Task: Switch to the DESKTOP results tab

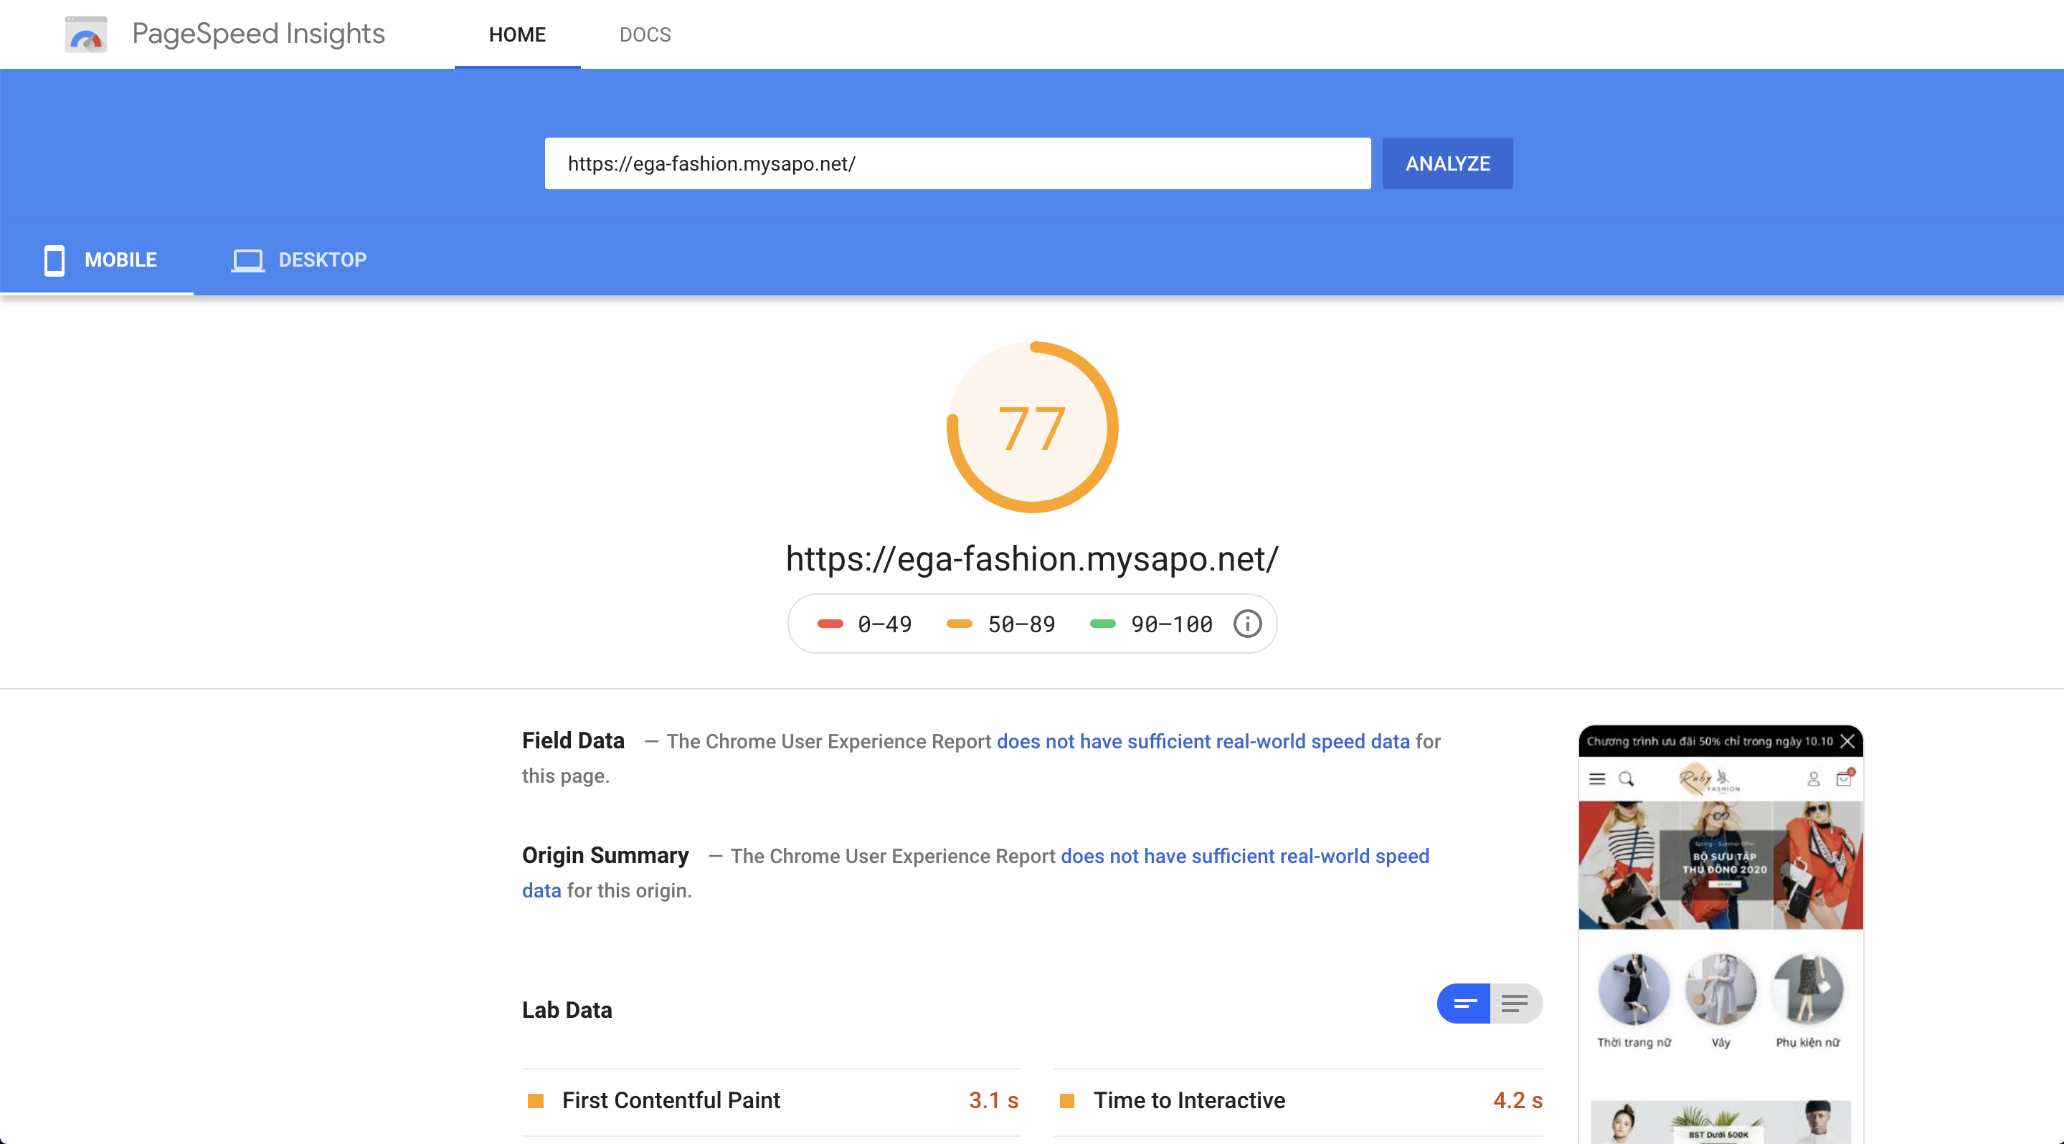Action: point(299,259)
